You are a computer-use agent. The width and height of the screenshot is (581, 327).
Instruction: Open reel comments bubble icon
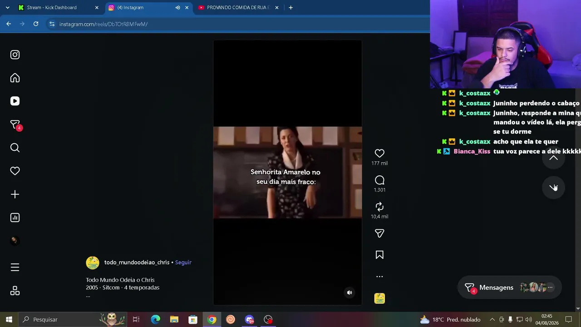coord(379,180)
